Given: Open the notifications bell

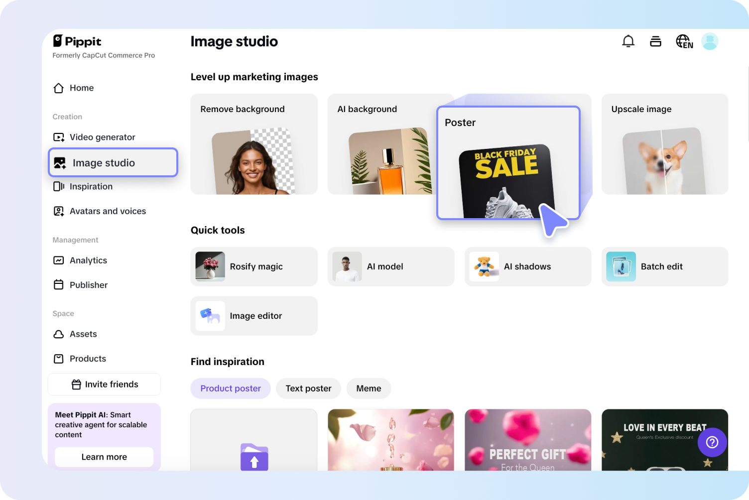Looking at the screenshot, I should click(628, 41).
